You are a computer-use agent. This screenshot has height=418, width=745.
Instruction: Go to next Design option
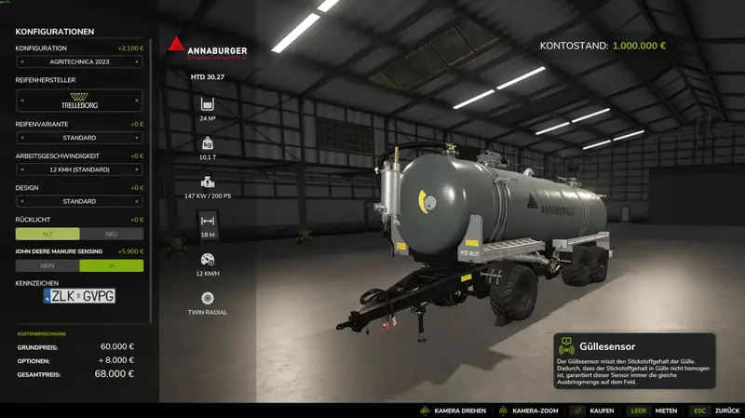138,201
